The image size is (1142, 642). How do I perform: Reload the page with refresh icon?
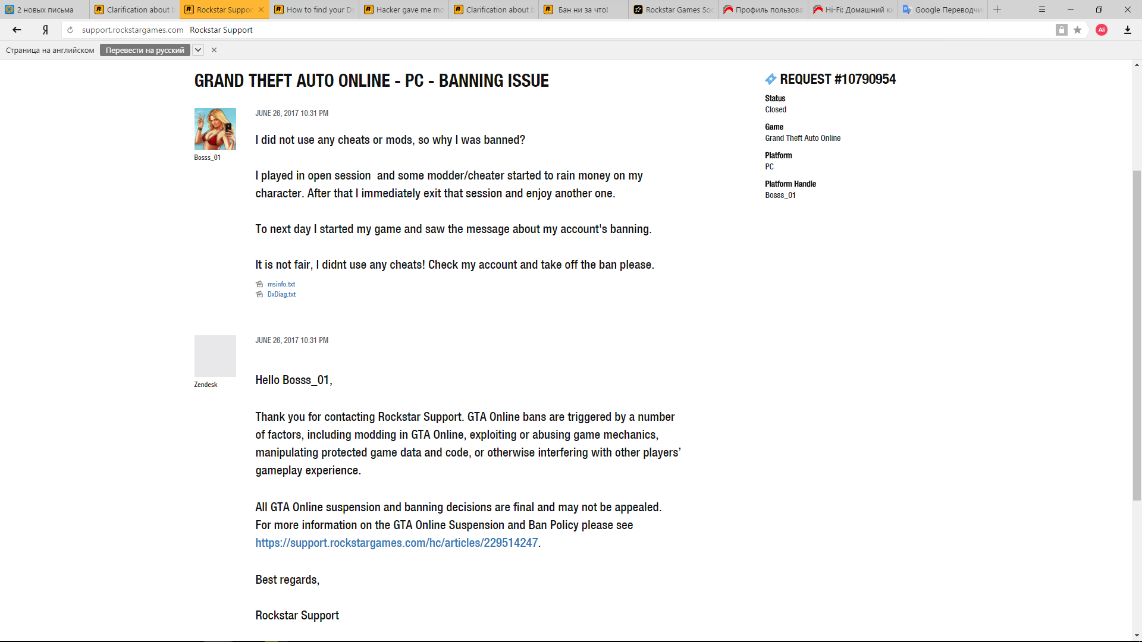pos(70,30)
